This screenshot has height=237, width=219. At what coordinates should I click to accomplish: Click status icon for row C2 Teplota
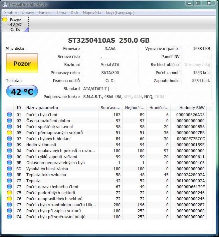tap(9, 181)
